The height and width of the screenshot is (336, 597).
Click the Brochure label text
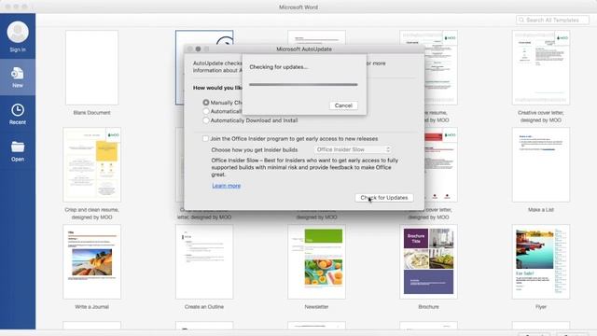click(x=428, y=307)
